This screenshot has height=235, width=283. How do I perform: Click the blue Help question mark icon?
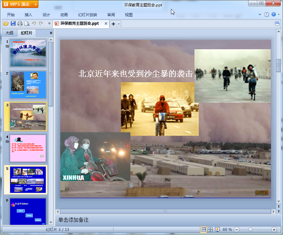tap(273, 15)
